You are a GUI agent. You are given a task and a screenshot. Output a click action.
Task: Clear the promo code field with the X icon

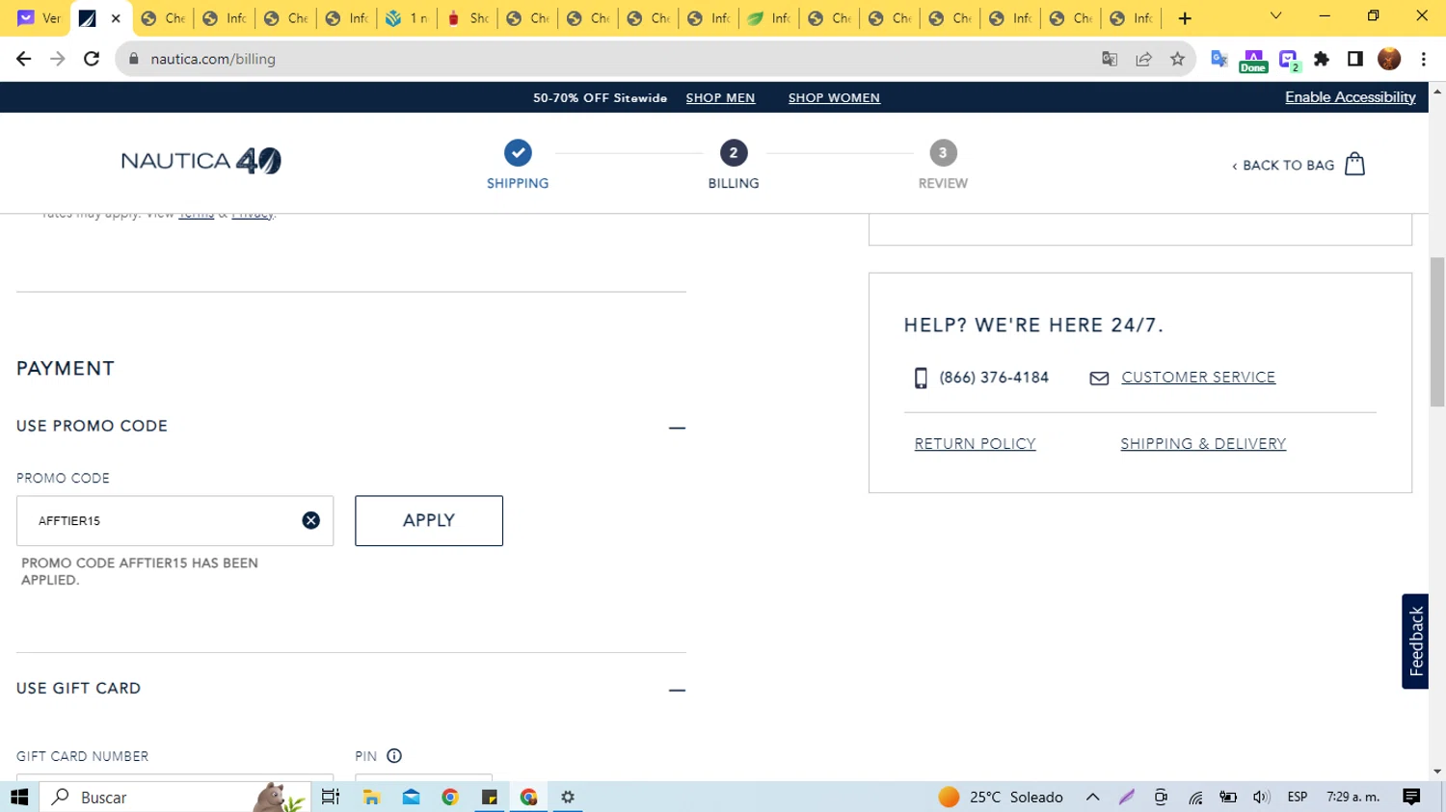click(x=310, y=520)
